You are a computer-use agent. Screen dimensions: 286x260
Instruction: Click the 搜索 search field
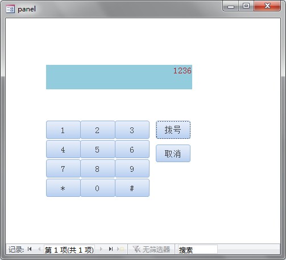198,249
